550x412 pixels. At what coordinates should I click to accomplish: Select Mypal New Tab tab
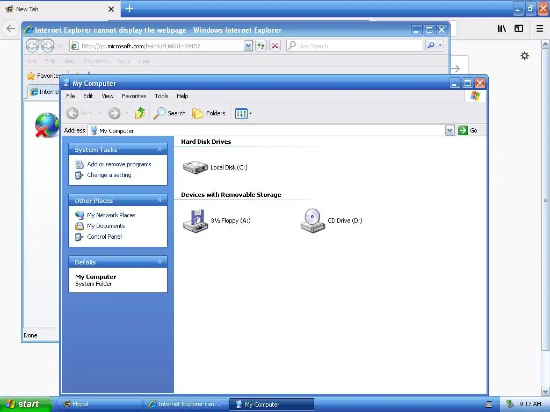59,9
